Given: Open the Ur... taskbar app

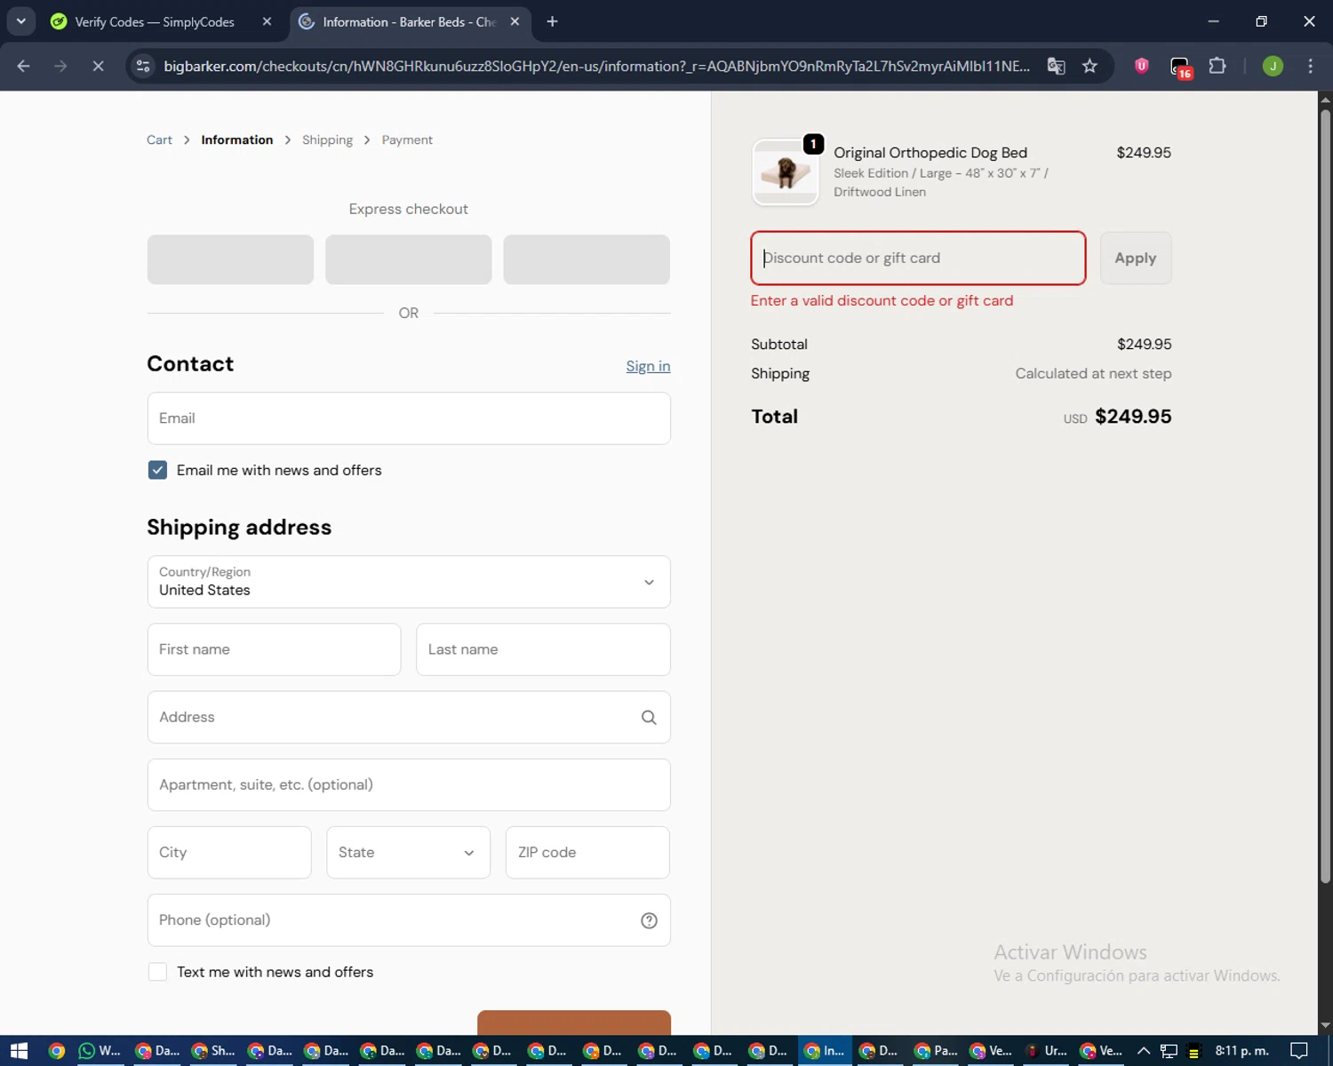Looking at the screenshot, I should [1045, 1051].
